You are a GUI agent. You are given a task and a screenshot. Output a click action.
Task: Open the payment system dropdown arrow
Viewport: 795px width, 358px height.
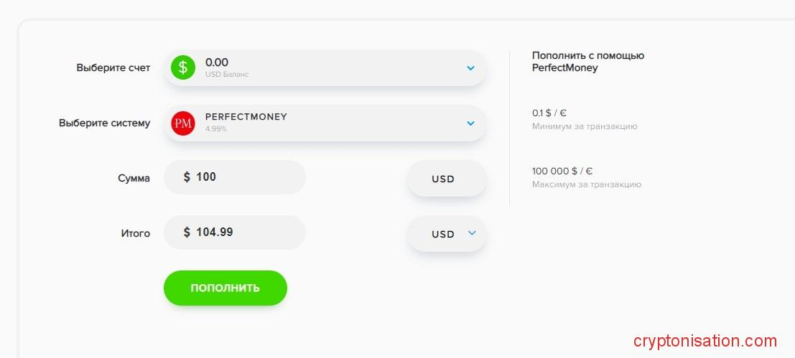(x=470, y=123)
